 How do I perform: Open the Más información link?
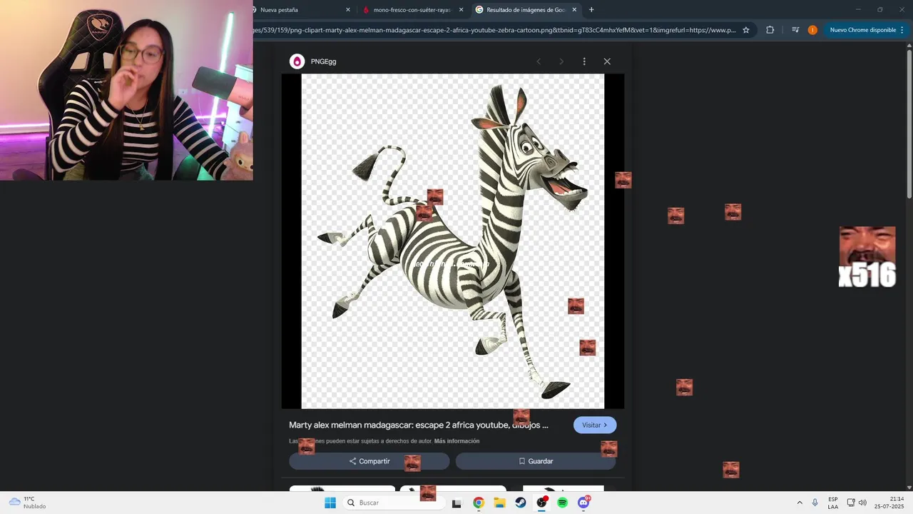(x=456, y=441)
